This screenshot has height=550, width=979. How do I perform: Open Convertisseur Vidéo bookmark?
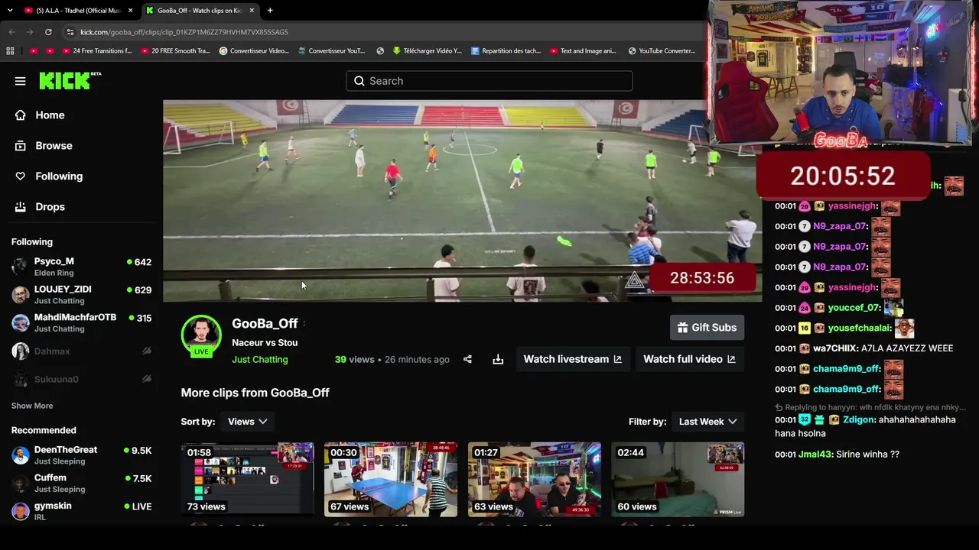click(254, 51)
